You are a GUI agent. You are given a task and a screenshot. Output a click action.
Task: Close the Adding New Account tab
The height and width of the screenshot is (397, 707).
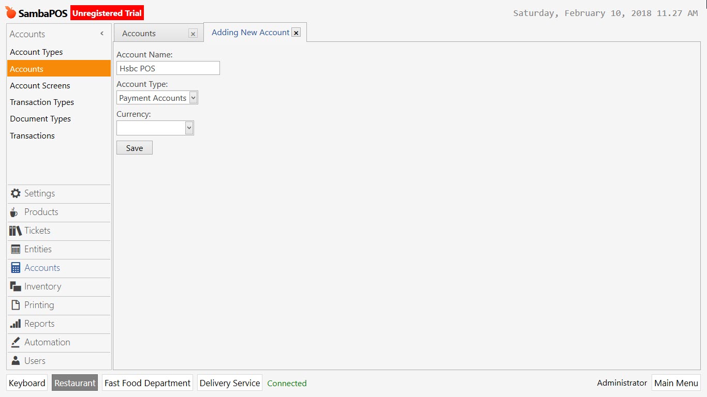(x=296, y=33)
